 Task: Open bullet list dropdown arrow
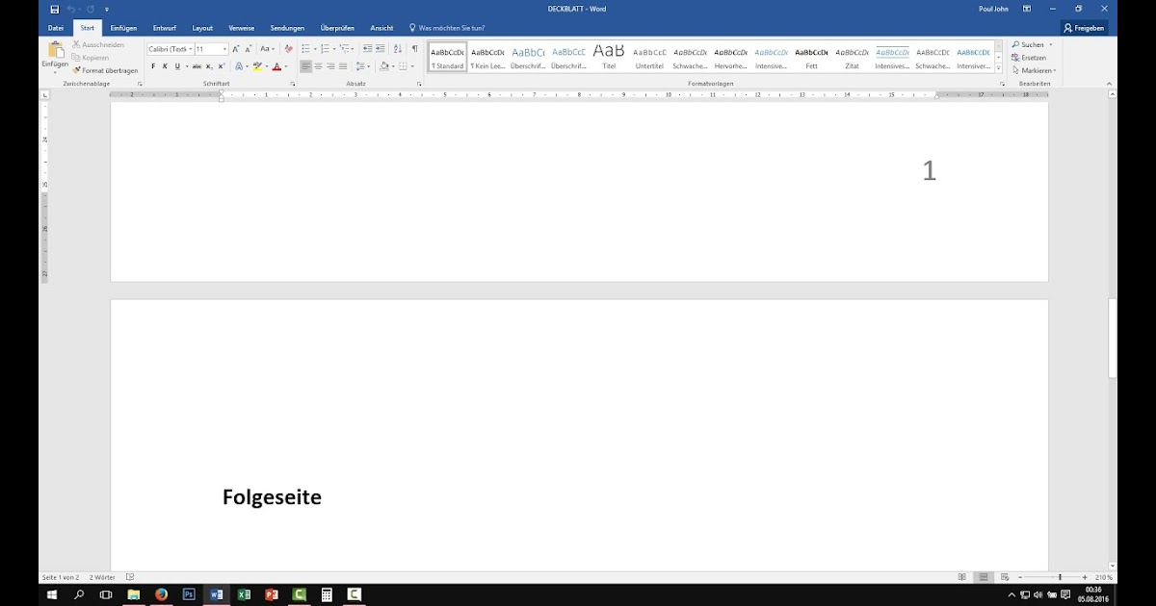[315, 49]
